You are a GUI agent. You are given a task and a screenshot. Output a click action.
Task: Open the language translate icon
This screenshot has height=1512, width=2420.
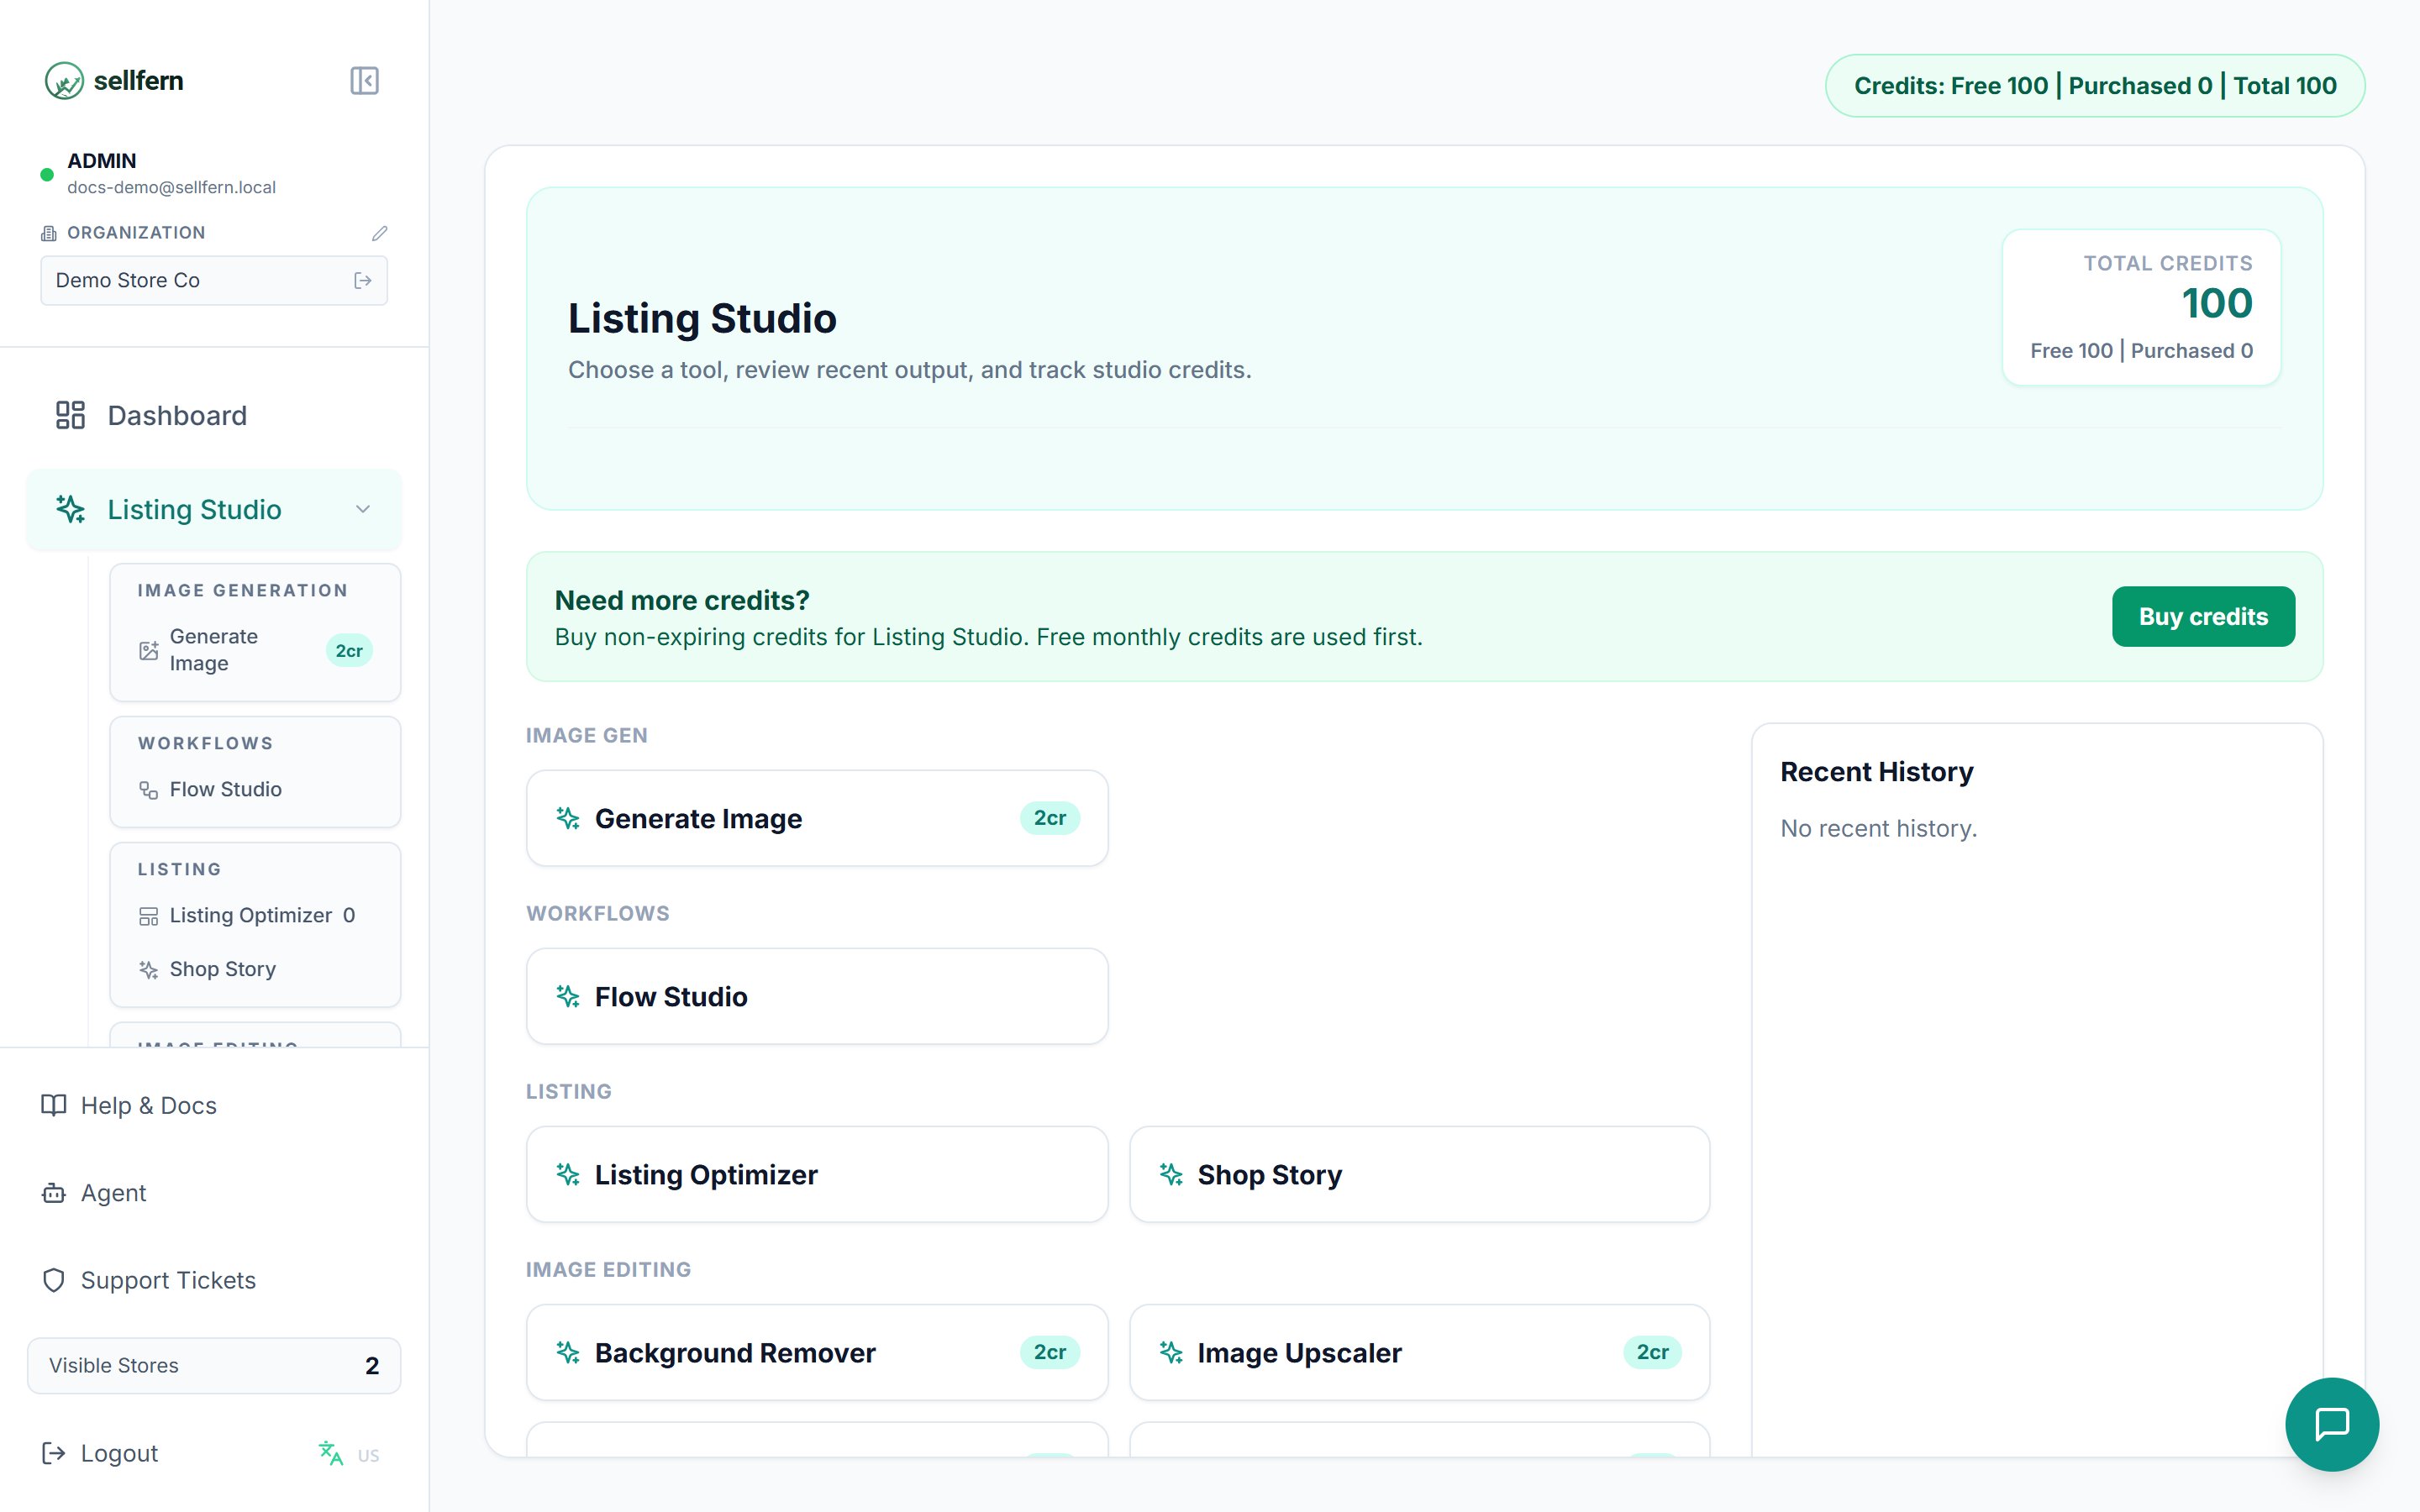click(x=331, y=1453)
